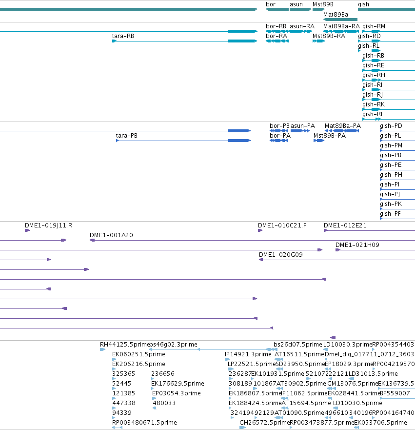Click the gish-PD protein label
The image size is (415, 430).
click(391, 126)
